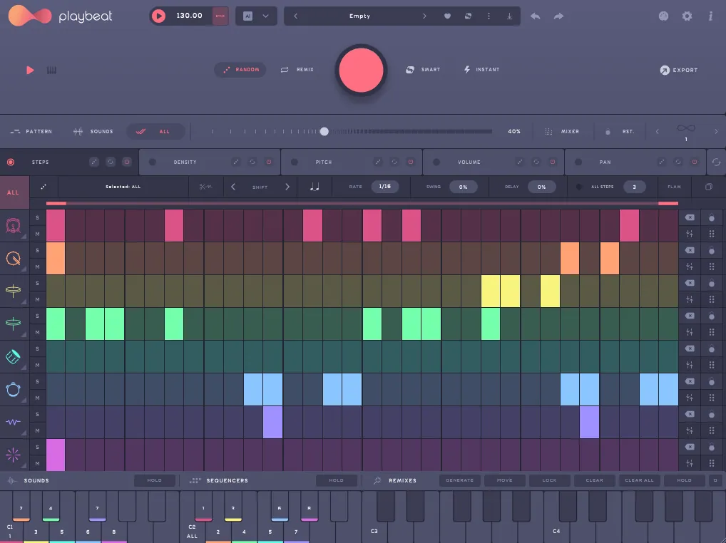The width and height of the screenshot is (726, 543).
Task: Toggle the Density layer circle on
Action: pos(153,162)
